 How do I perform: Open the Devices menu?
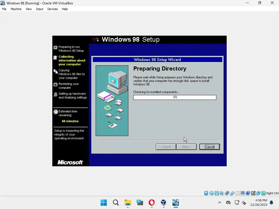52,9
